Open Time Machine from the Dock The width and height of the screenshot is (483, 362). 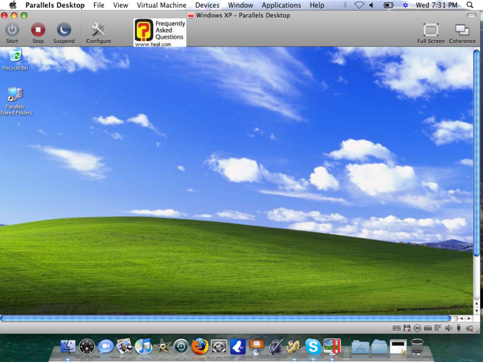pyautogui.click(x=181, y=347)
